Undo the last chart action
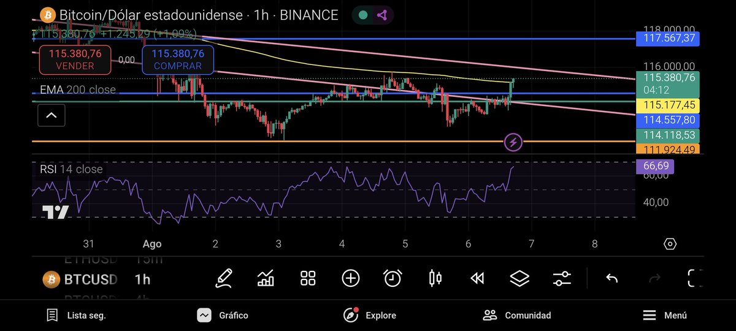The width and height of the screenshot is (736, 331). pos(611,279)
